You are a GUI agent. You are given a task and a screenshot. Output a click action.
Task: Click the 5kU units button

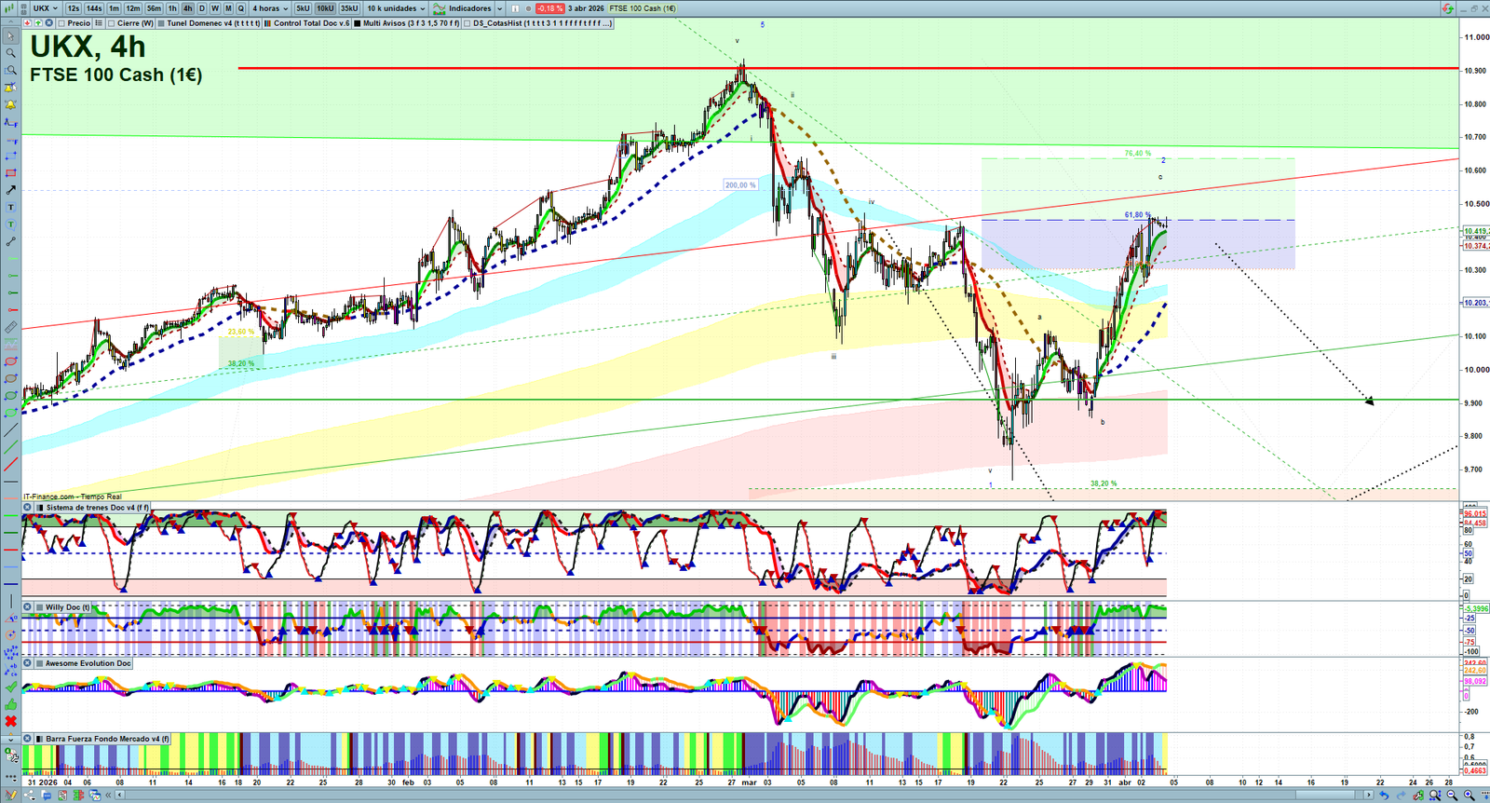click(x=303, y=8)
